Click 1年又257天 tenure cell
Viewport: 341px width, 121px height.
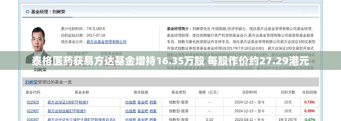point(288,119)
